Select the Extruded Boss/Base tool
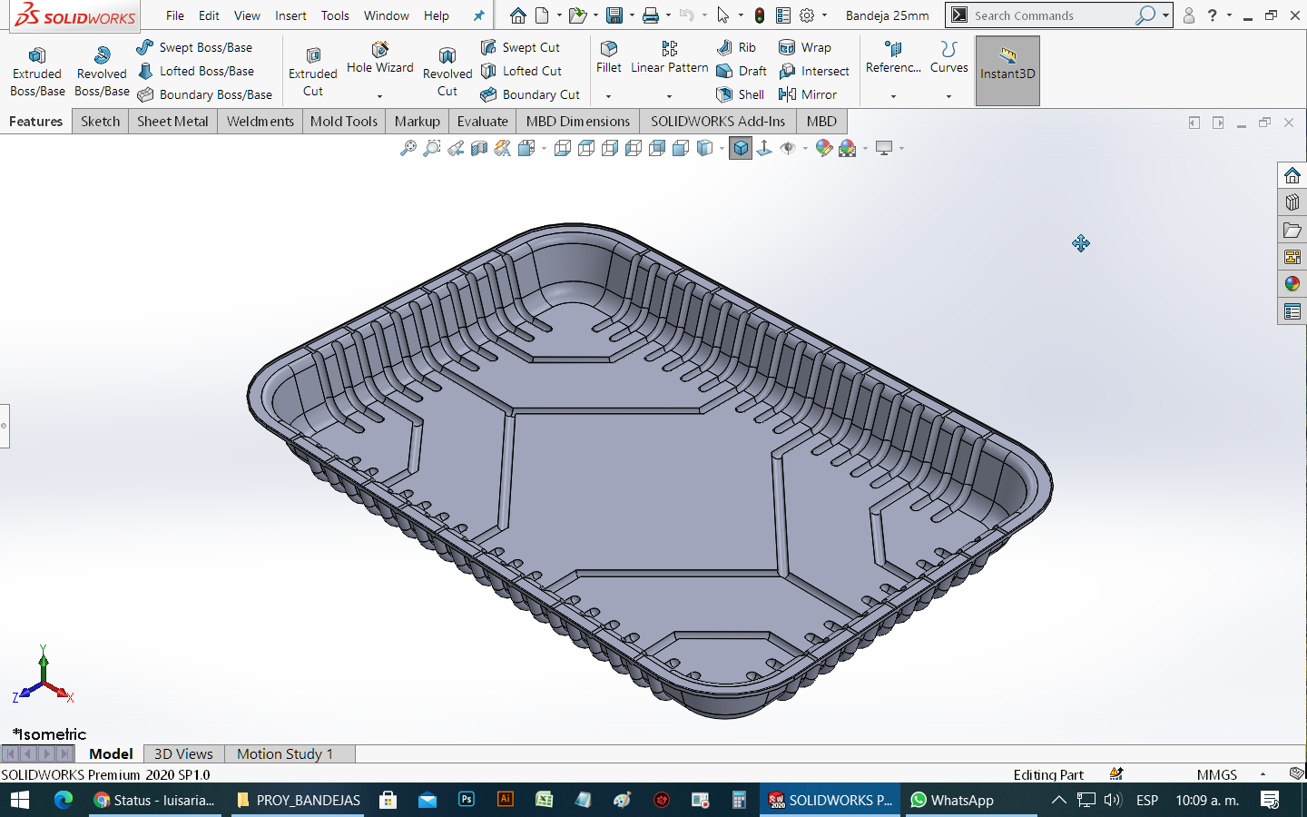Viewport: 1307px width, 817px height. pyautogui.click(x=37, y=71)
